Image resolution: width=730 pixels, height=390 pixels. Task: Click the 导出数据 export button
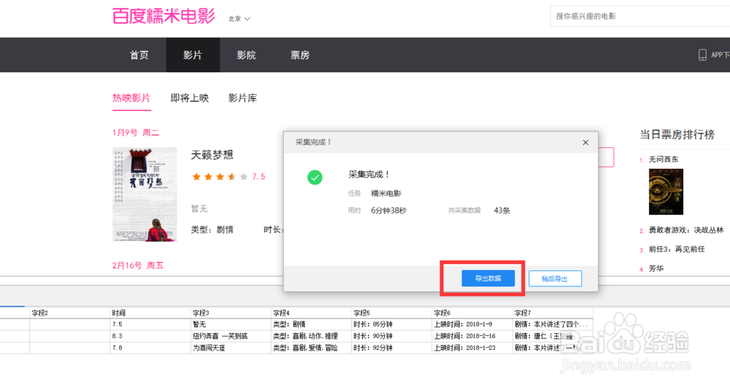(488, 278)
